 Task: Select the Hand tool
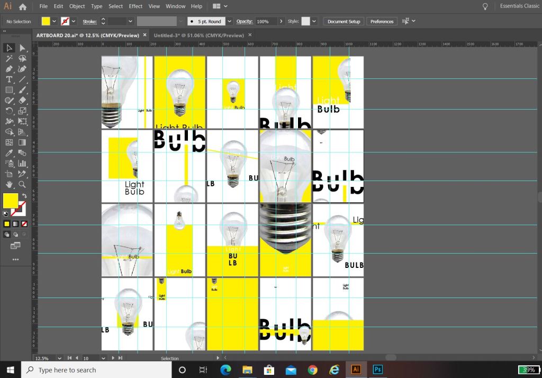pos(9,184)
